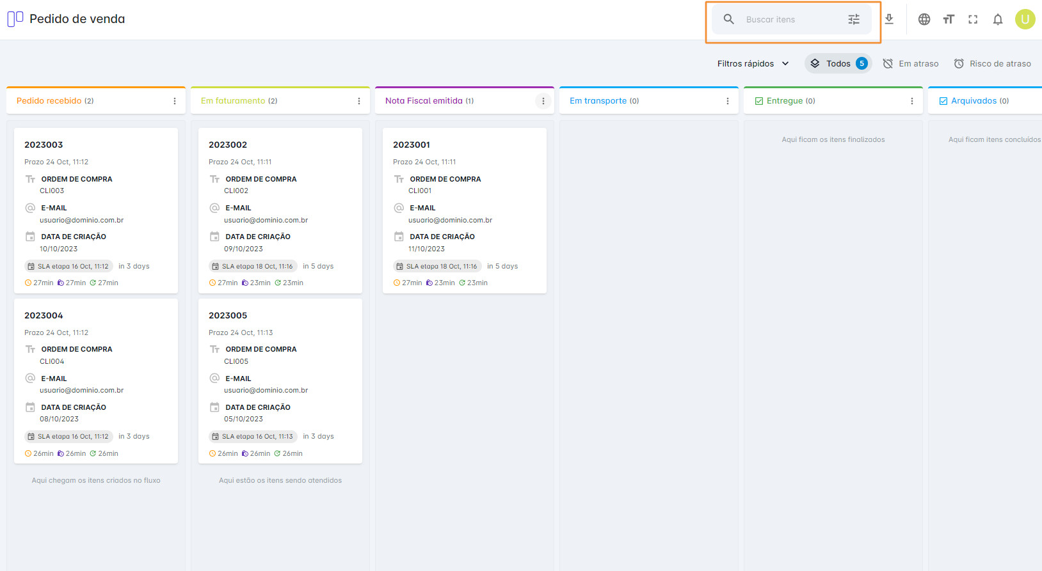Click CLI003 purchase order value
The width and height of the screenshot is (1042, 571).
click(52, 191)
